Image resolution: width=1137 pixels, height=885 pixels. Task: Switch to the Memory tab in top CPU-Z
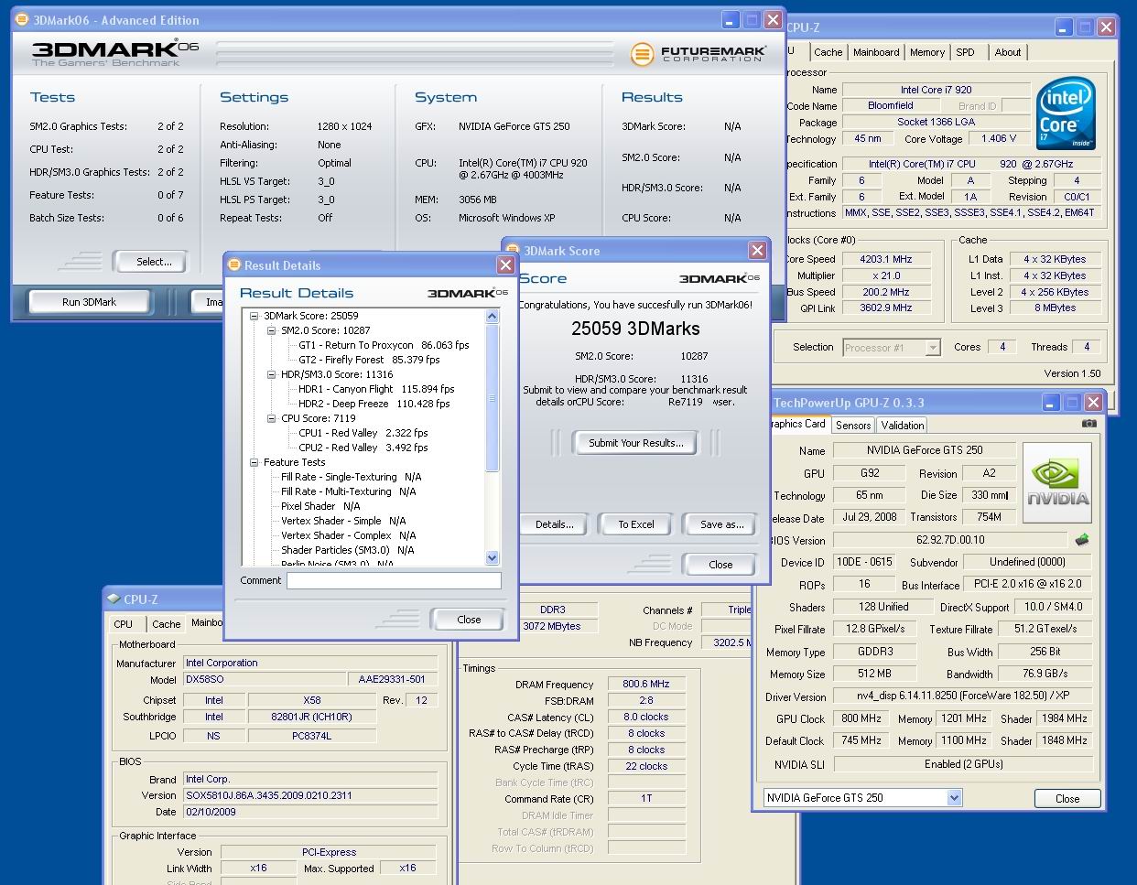tap(926, 52)
